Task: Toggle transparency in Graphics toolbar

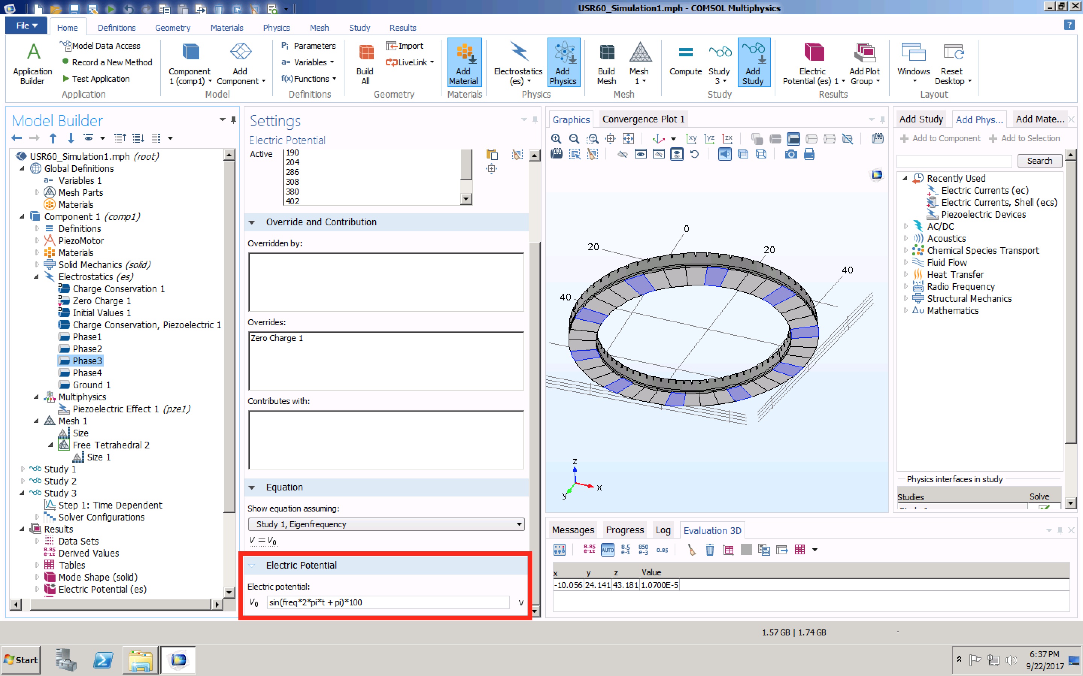Action: [x=743, y=155]
